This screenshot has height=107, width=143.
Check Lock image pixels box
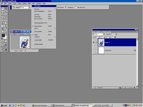(102, 37)
